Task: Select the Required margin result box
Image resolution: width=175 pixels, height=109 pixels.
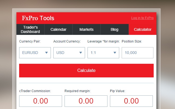Action: pyautogui.click(x=86, y=101)
